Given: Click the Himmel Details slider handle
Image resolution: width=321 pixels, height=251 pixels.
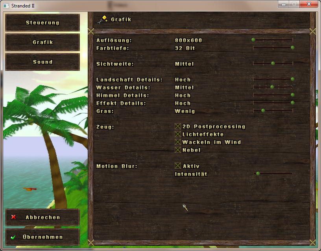Looking at the screenshot, I should (293, 95).
